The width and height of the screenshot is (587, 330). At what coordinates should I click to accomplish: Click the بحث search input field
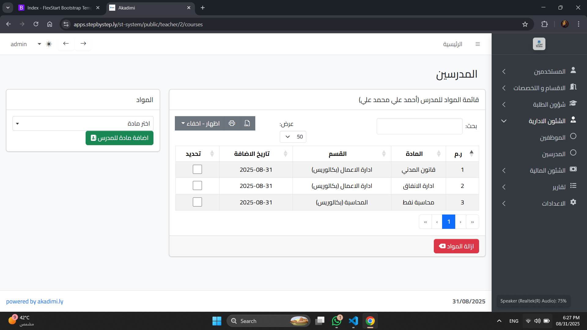click(x=419, y=126)
